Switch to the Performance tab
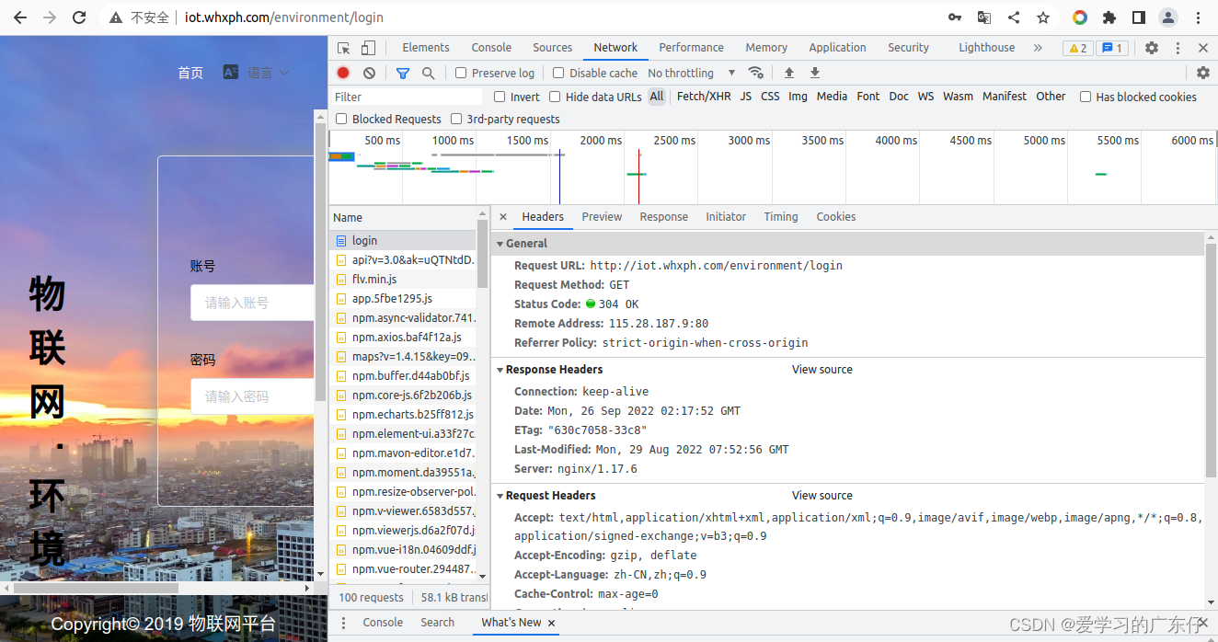This screenshot has width=1218, height=642. 692,48
